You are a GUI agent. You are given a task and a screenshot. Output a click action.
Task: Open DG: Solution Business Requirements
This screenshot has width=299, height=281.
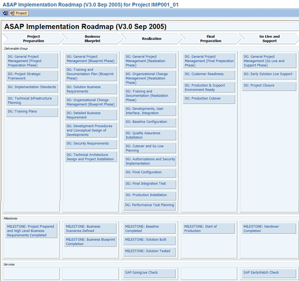pyautogui.click(x=91, y=89)
